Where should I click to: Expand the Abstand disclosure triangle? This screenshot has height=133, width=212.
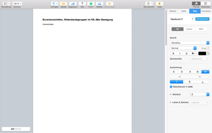click(x=170, y=94)
